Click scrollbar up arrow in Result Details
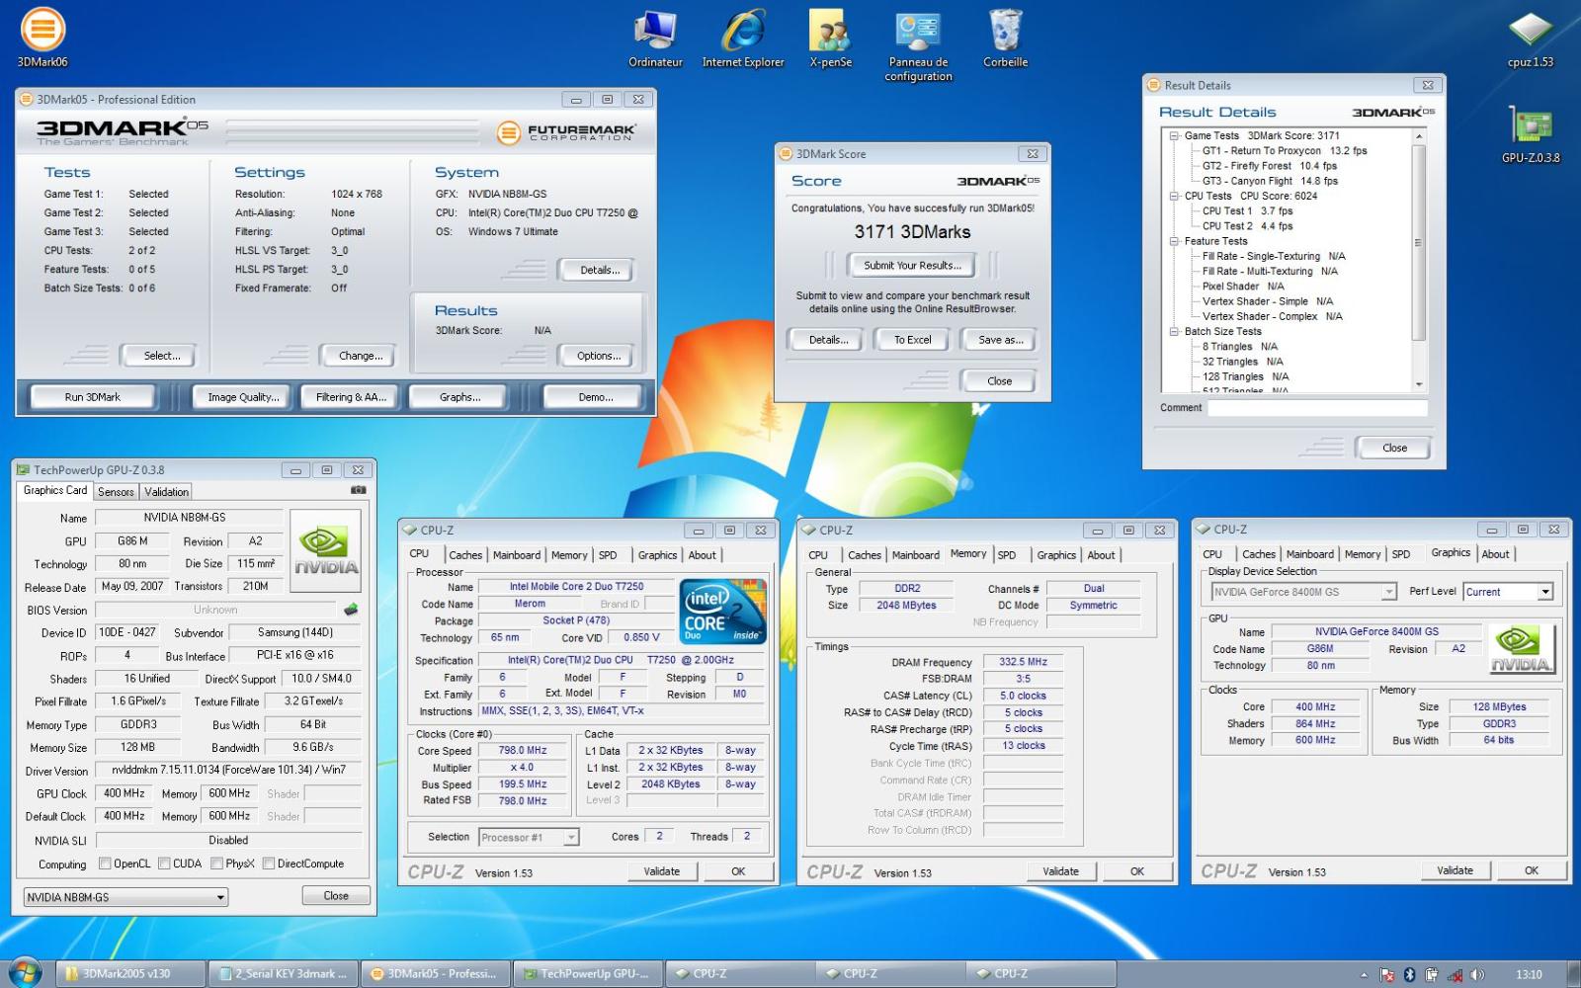The image size is (1581, 988). 1419,136
